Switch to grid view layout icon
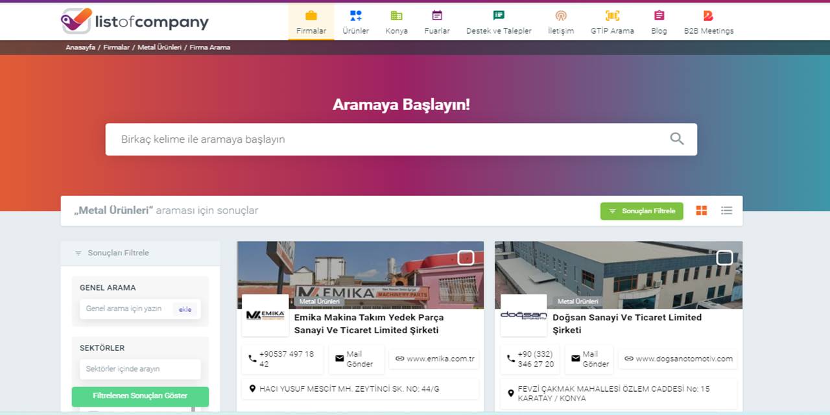The image size is (830, 415). pos(701,211)
